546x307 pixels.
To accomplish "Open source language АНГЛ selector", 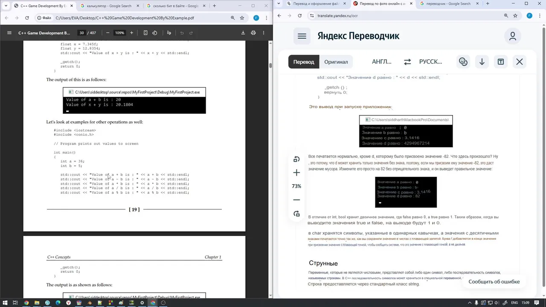I will point(382,62).
